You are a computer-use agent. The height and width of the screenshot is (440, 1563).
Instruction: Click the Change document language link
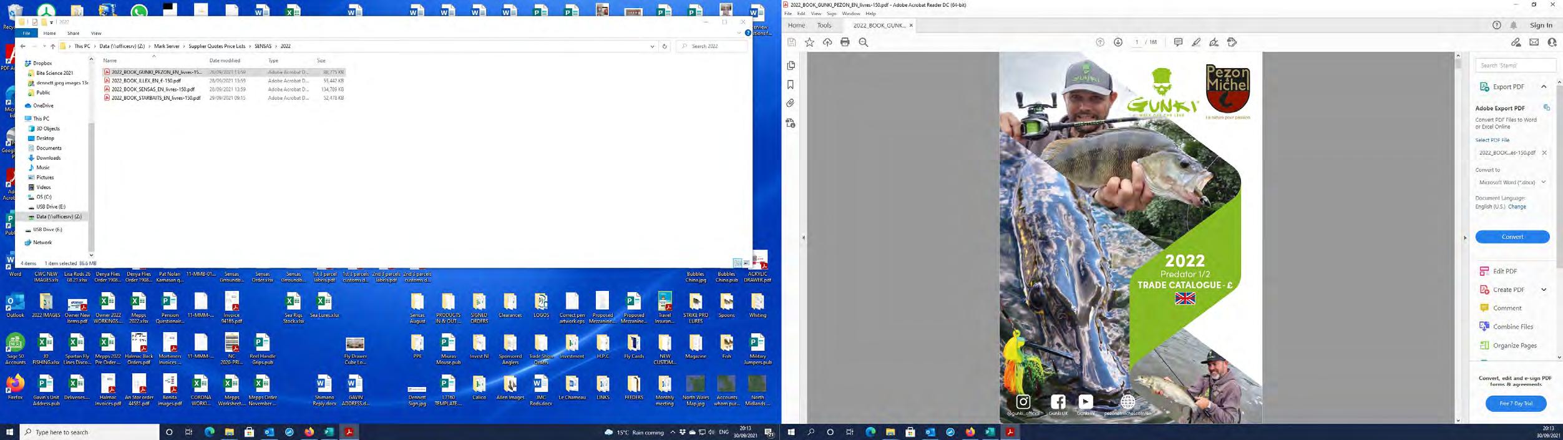(x=1517, y=207)
